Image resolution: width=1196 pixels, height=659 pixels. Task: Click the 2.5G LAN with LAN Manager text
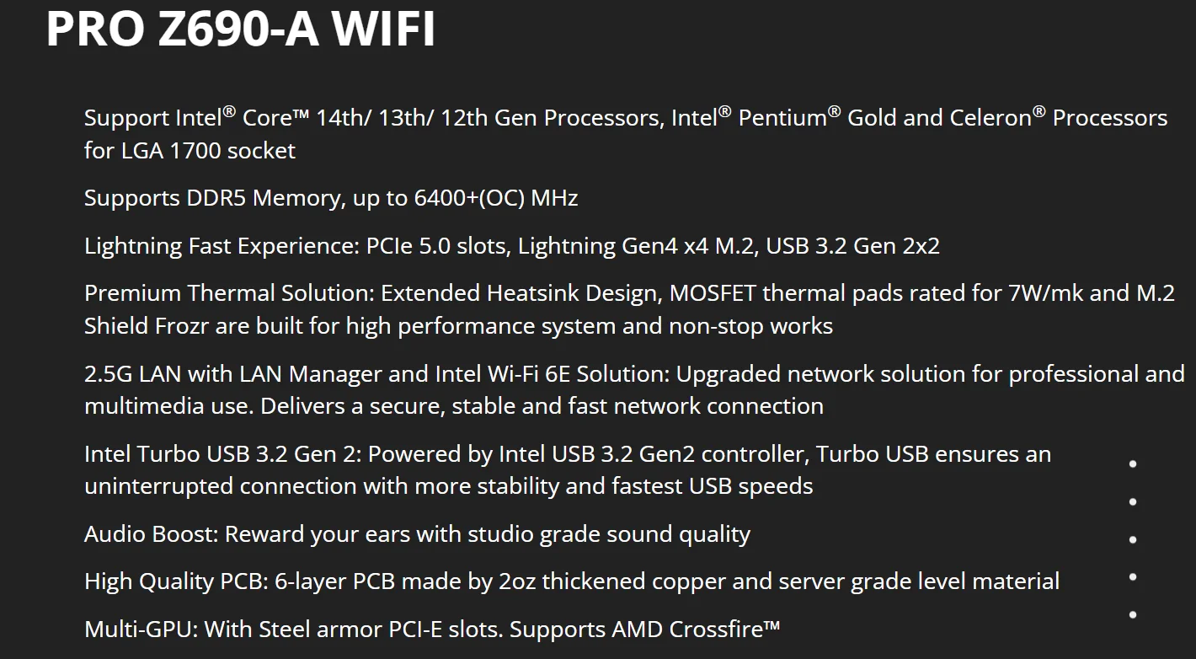click(x=251, y=373)
